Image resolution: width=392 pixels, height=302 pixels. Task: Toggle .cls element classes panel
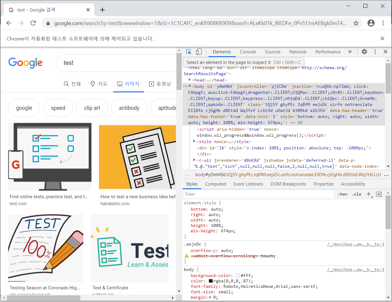point(356,194)
